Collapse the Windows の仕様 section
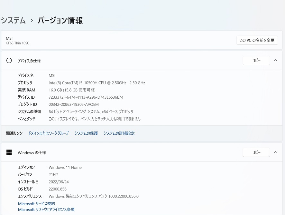This screenshot has width=285, height=215. (275, 152)
